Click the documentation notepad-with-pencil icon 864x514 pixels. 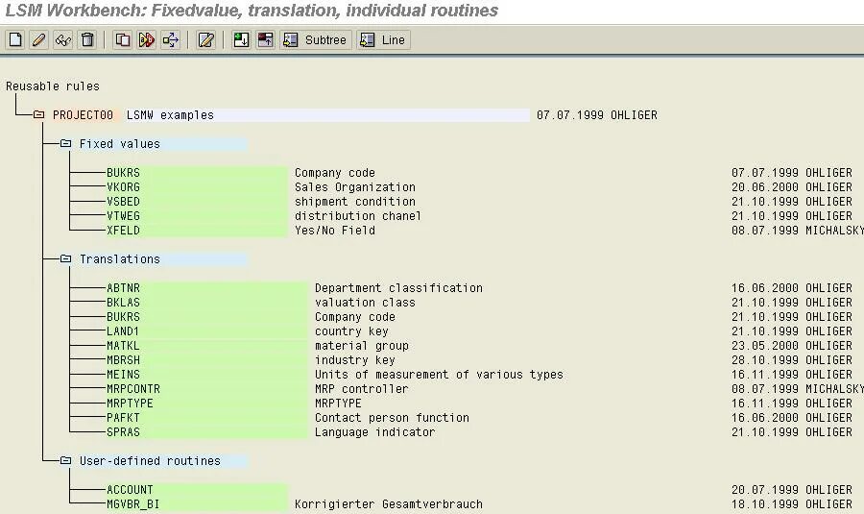tap(206, 39)
